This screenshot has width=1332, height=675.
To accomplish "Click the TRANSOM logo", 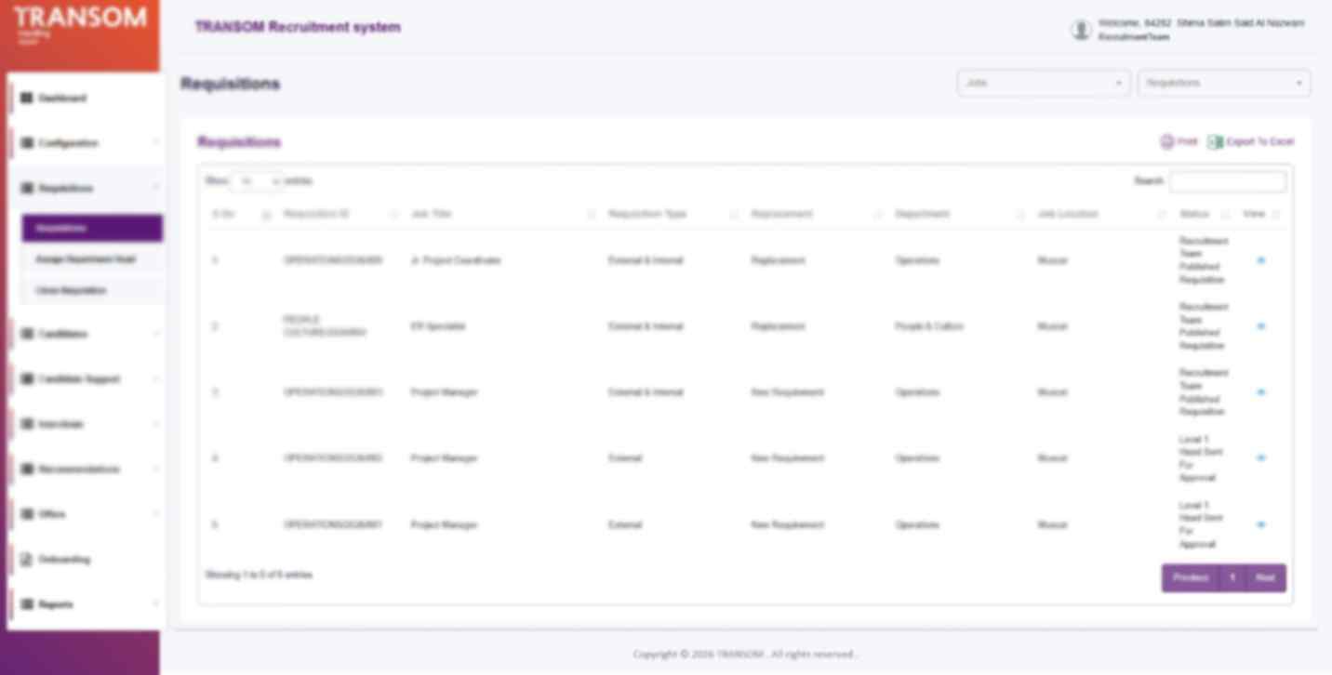I will [x=80, y=23].
